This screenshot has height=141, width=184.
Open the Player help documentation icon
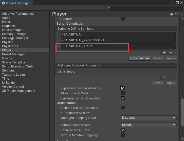click(x=172, y=14)
